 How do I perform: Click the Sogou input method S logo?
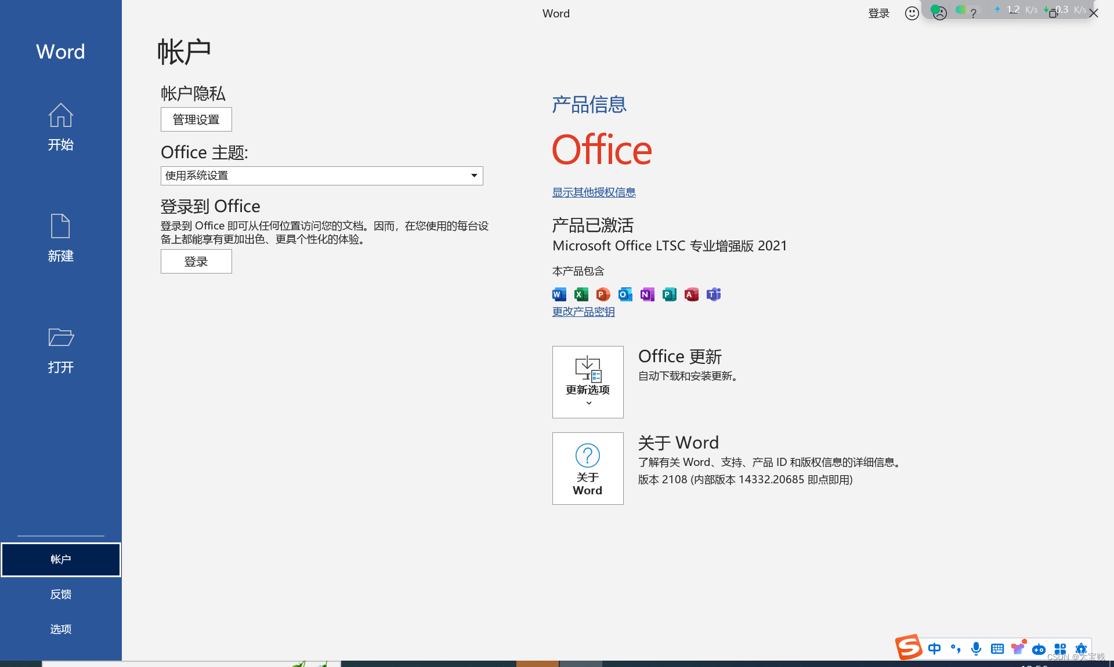tap(909, 647)
